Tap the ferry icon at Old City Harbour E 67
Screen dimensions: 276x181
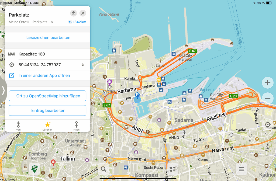coord(174,54)
